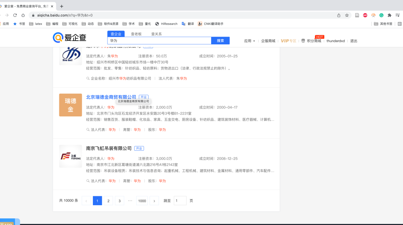This screenshot has width=403, height=225.
Task: Expand the 应用 dropdown menu
Action: pos(250,41)
